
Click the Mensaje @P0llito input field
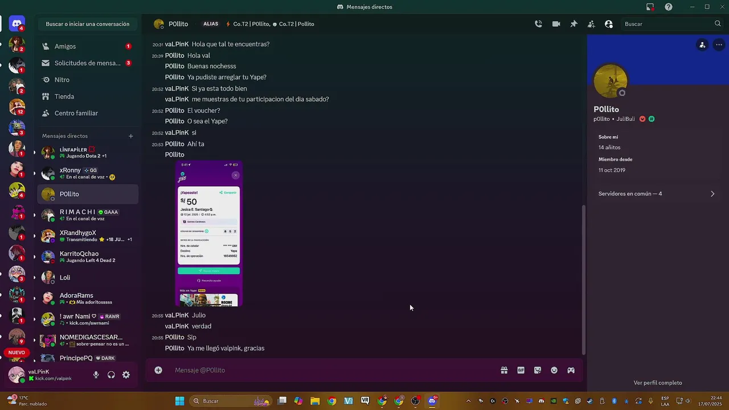pos(333,370)
